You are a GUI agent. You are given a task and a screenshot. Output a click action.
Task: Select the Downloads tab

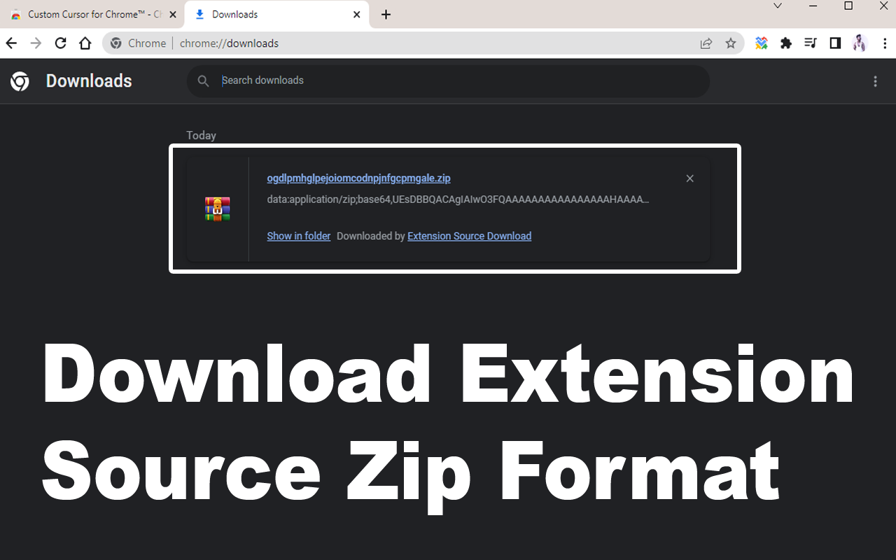tap(276, 15)
